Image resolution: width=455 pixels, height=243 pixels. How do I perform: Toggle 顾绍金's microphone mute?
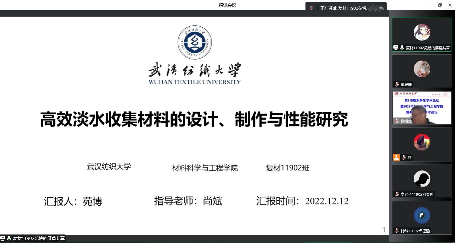[x=396, y=121]
